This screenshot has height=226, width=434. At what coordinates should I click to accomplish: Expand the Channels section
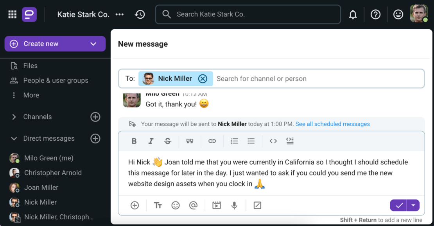coord(14,117)
